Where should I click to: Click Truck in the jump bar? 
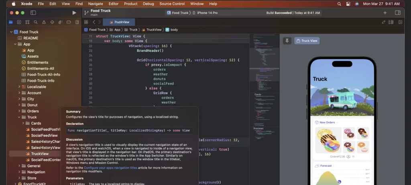click(x=131, y=30)
